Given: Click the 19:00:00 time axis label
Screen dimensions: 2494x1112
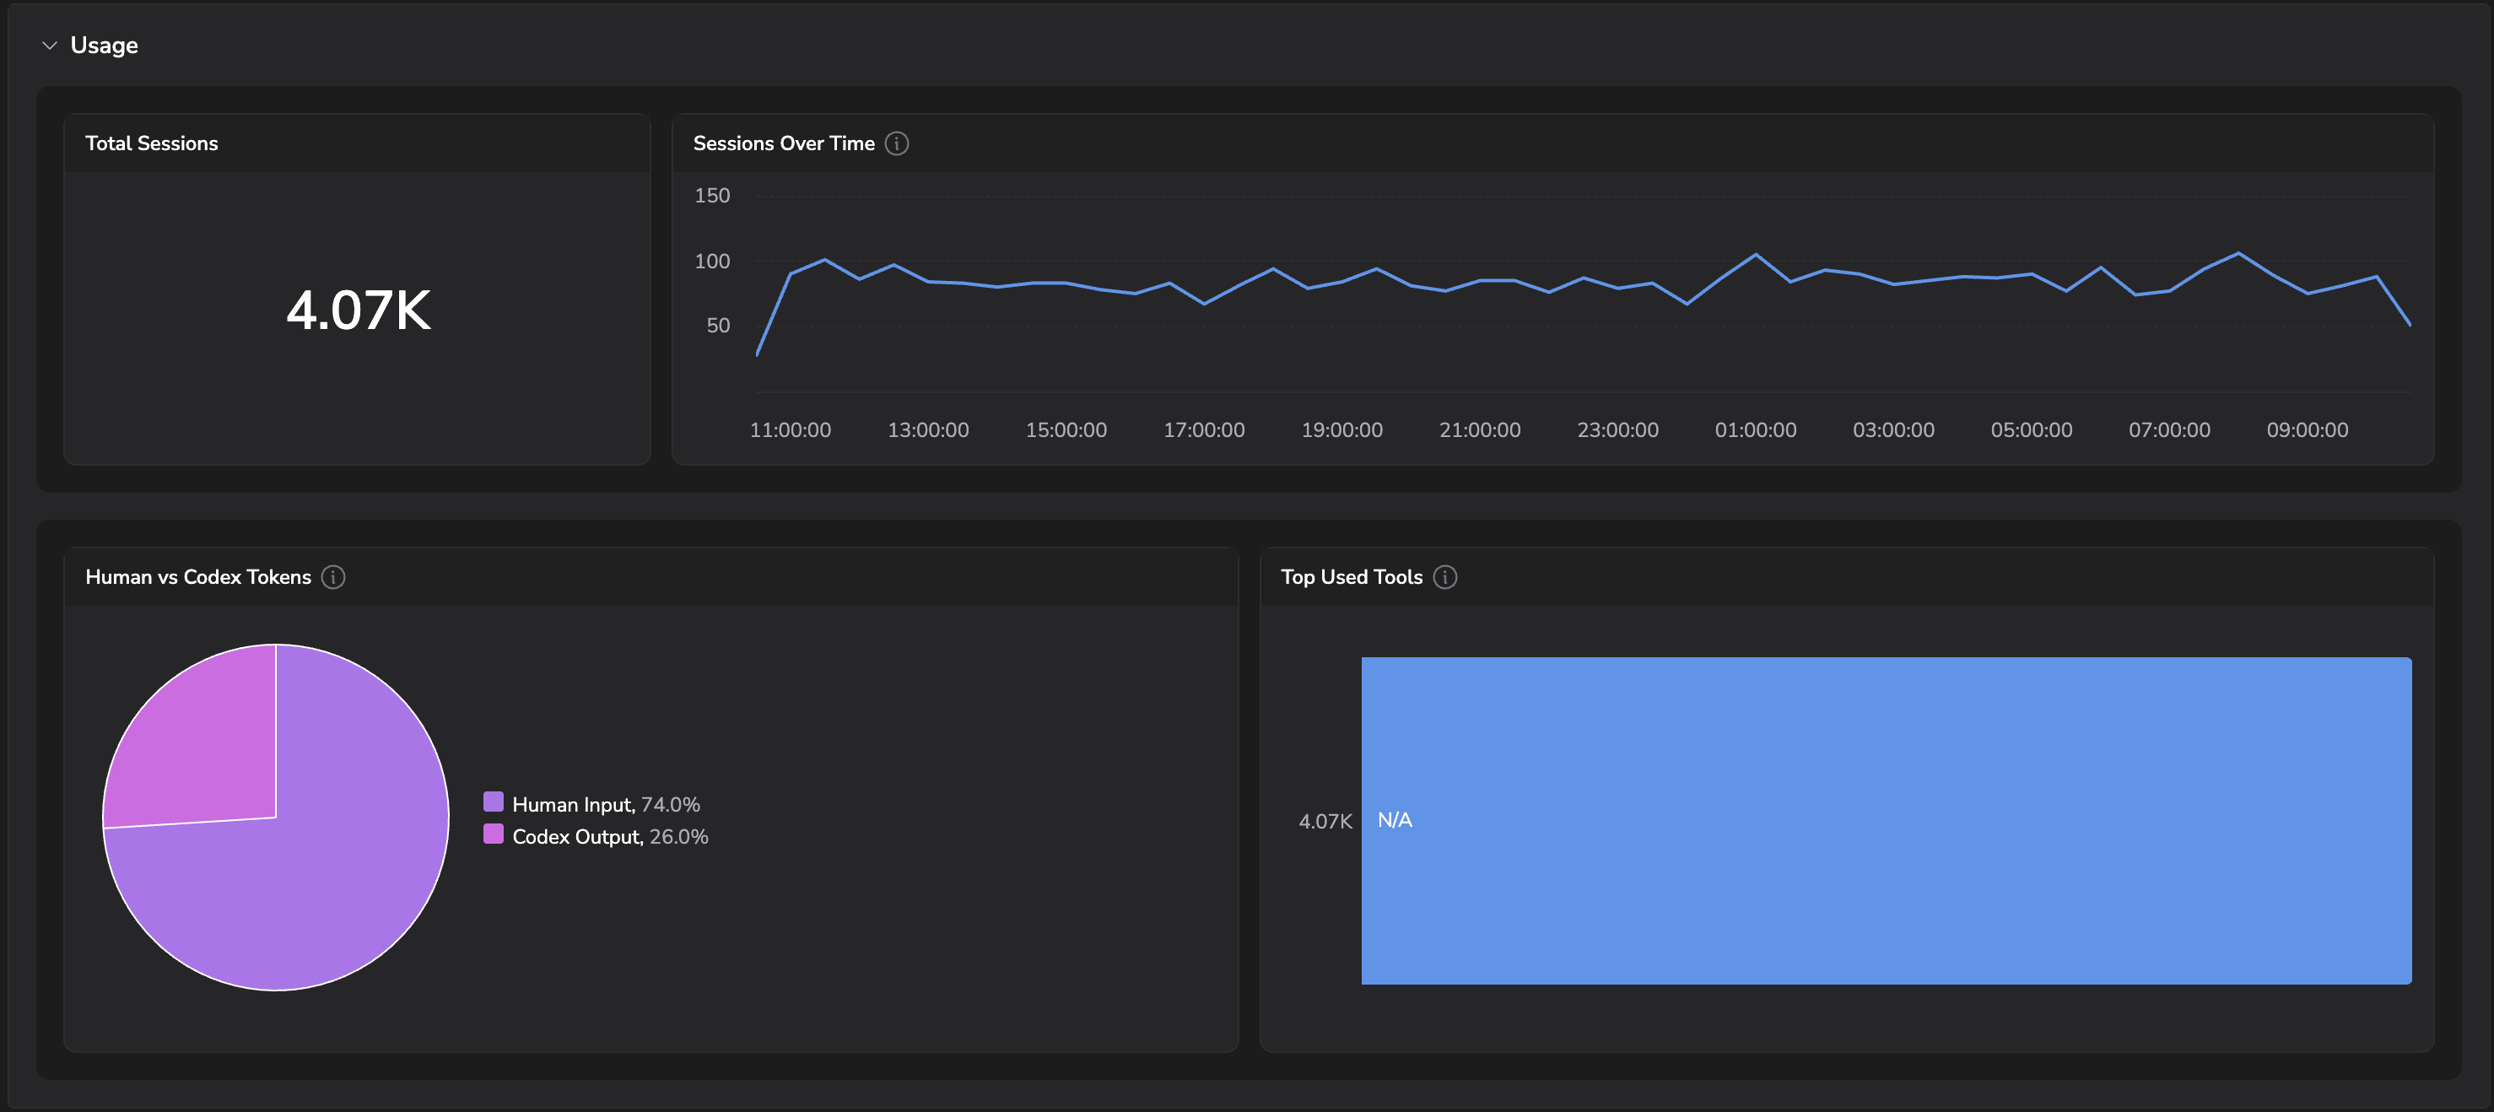Looking at the screenshot, I should coord(1341,429).
